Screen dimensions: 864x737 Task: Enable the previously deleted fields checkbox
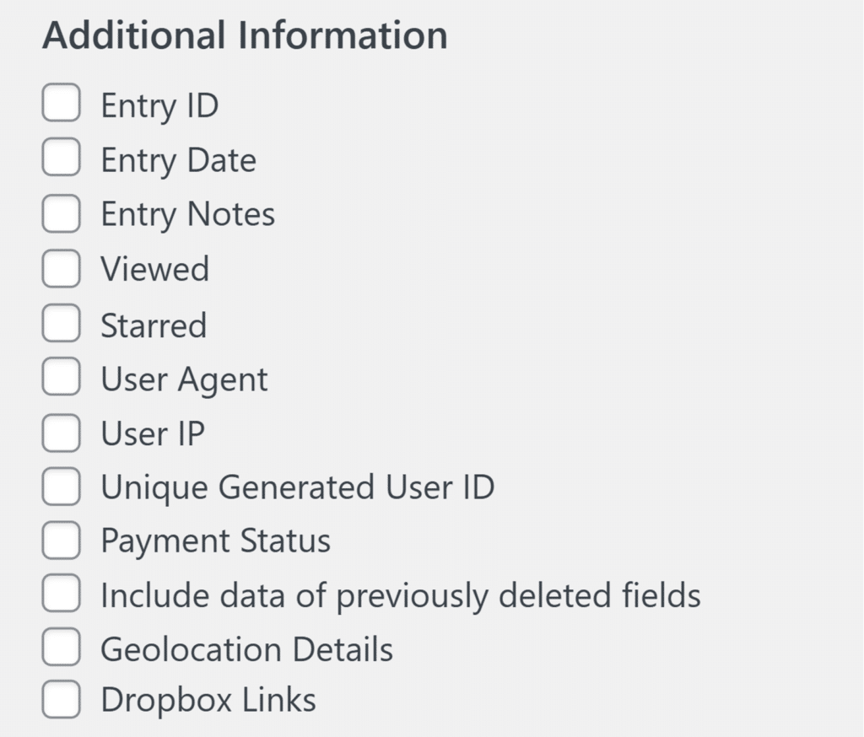point(62,595)
